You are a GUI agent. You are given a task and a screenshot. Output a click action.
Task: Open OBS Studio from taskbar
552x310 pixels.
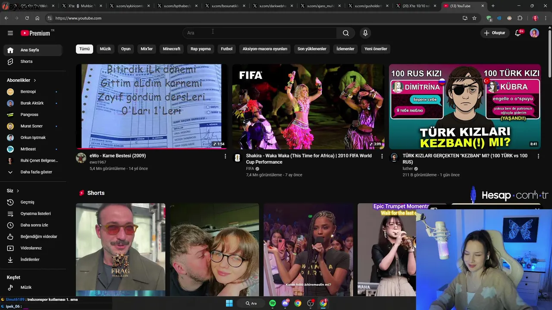pyautogui.click(x=310, y=303)
